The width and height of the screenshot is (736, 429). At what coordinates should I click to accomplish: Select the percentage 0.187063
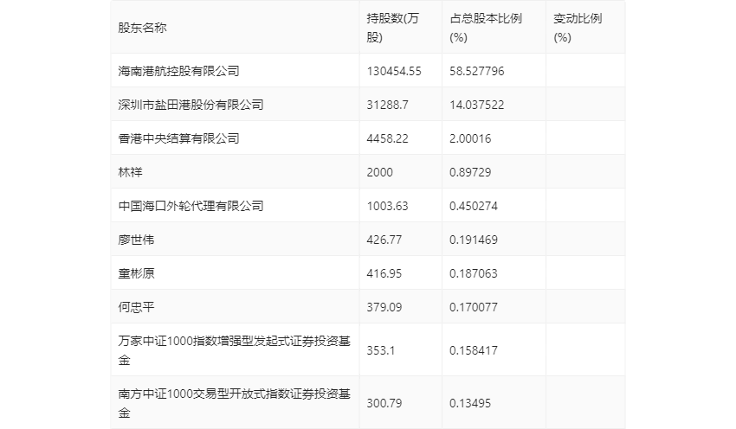(473, 274)
